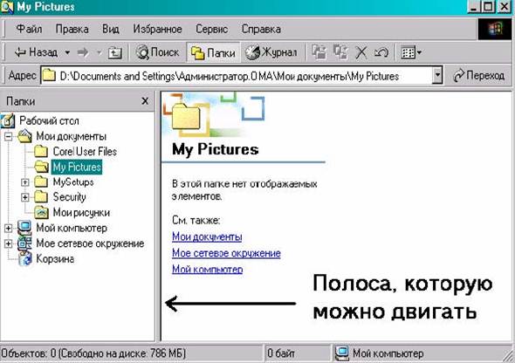Image resolution: width=515 pixels, height=363 pixels.
Task: Maximize the My Pictures window
Action: [489, 7]
